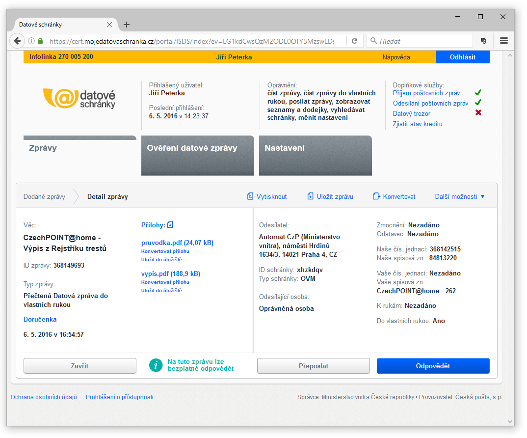527x438 pixels.
Task: Click the Odhlásit button
Action: (x=462, y=57)
